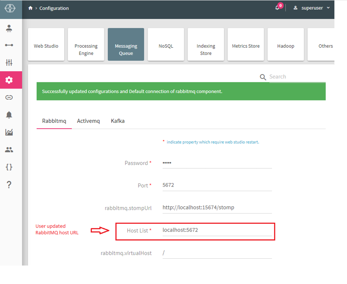Expand the superuser dropdown chevron
The width and height of the screenshot is (347, 284).
click(328, 8)
